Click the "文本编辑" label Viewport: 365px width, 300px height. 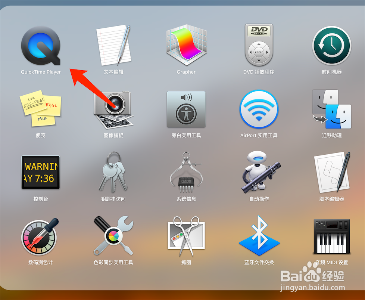(x=113, y=72)
